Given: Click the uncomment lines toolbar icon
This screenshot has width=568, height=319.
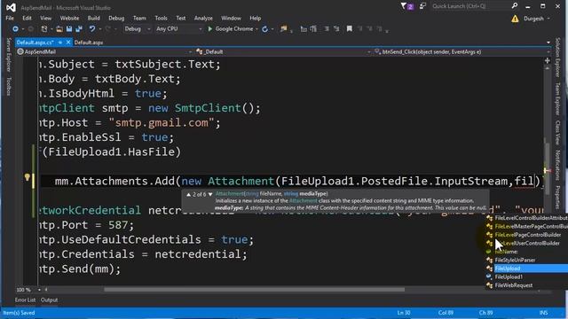Looking at the screenshot, I should (336, 28).
